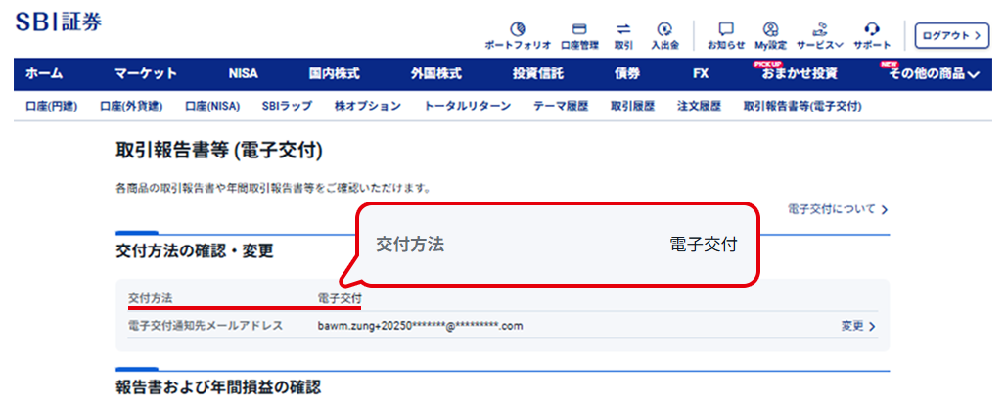Select the NISA main menu tab

coord(243,74)
